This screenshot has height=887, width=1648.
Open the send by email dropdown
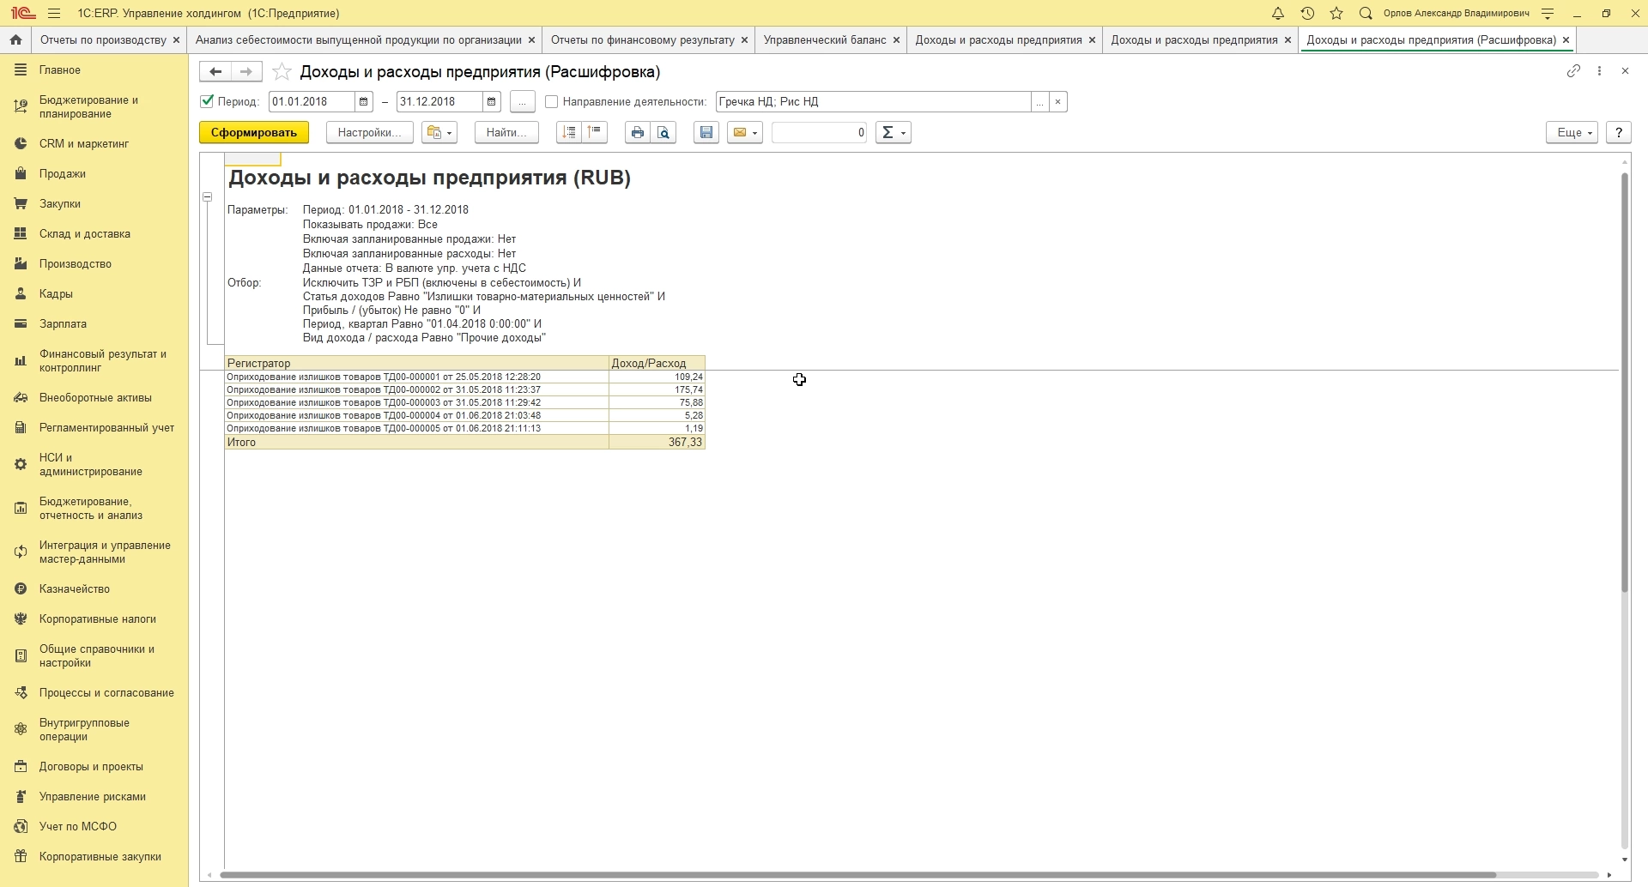(745, 132)
